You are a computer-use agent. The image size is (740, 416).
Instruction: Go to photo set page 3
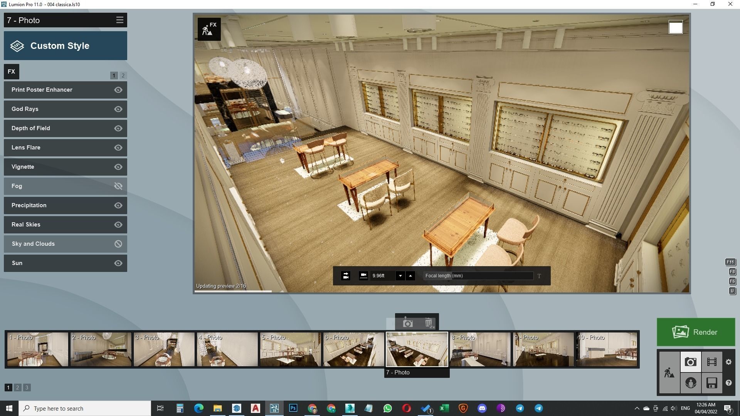coord(27,387)
